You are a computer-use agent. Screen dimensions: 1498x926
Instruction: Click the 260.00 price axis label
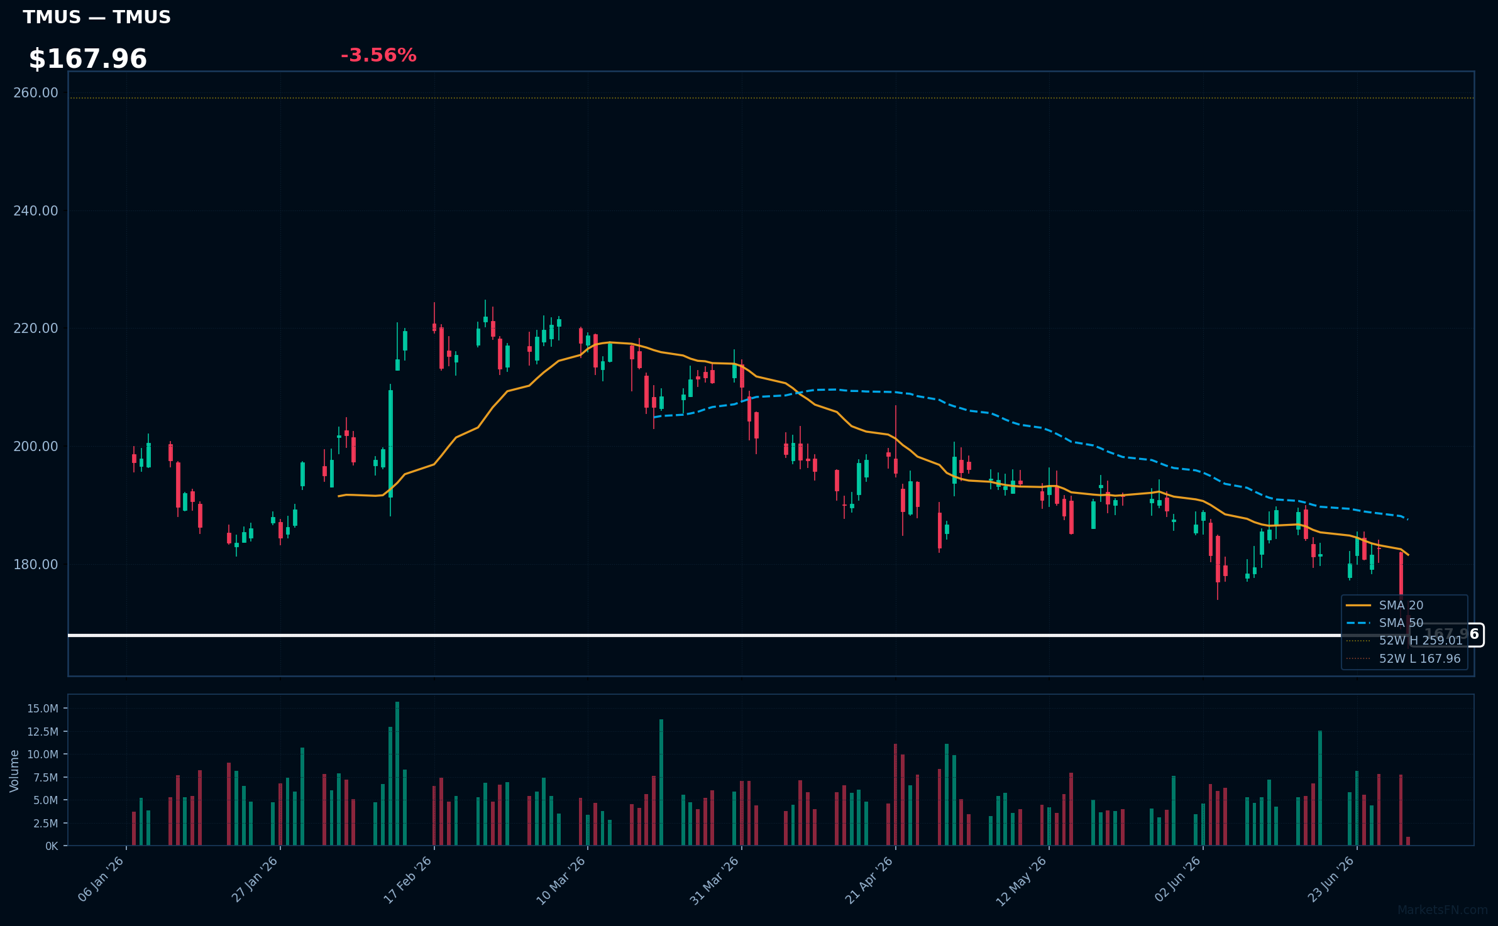point(36,93)
